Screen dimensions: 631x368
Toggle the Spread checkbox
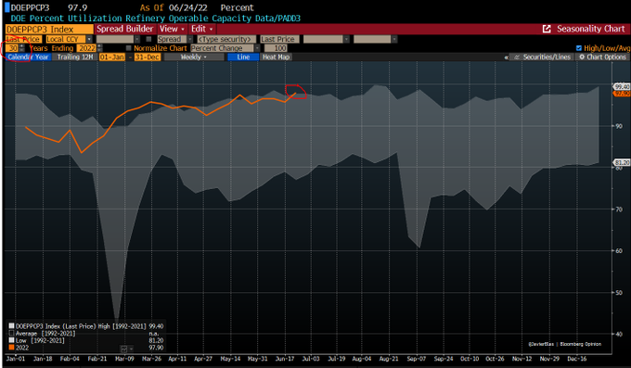point(148,39)
